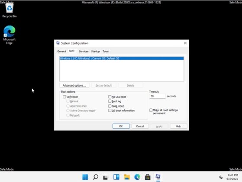Click the Set as default button
Viewport: 242px width, 182px height.
pyautogui.click(x=103, y=85)
